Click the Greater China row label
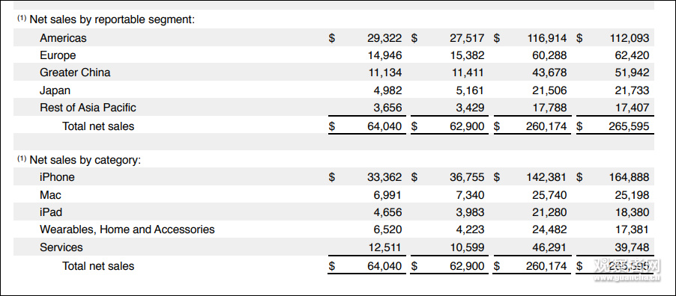The image size is (676, 296). click(x=75, y=73)
